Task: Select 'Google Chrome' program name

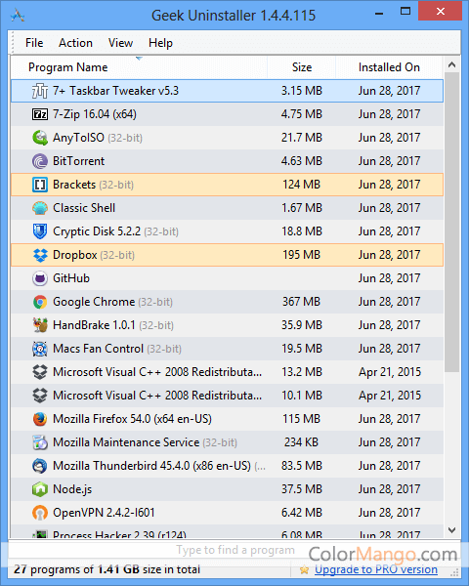Action: [x=94, y=302]
